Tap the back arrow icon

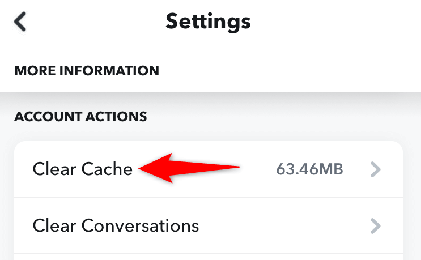pos(20,22)
